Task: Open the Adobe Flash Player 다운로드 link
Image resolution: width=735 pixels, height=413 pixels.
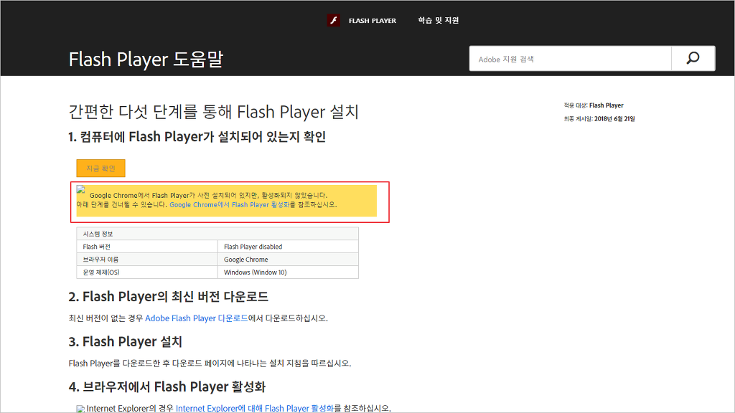Action: 197,318
